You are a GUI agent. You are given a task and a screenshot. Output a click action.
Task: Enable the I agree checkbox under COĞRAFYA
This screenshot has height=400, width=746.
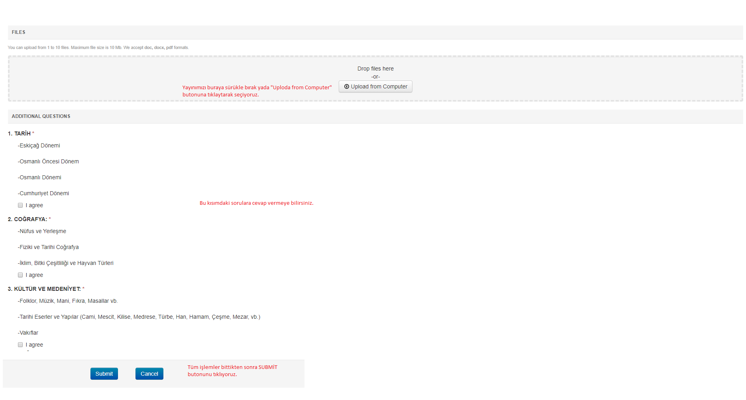pos(20,275)
